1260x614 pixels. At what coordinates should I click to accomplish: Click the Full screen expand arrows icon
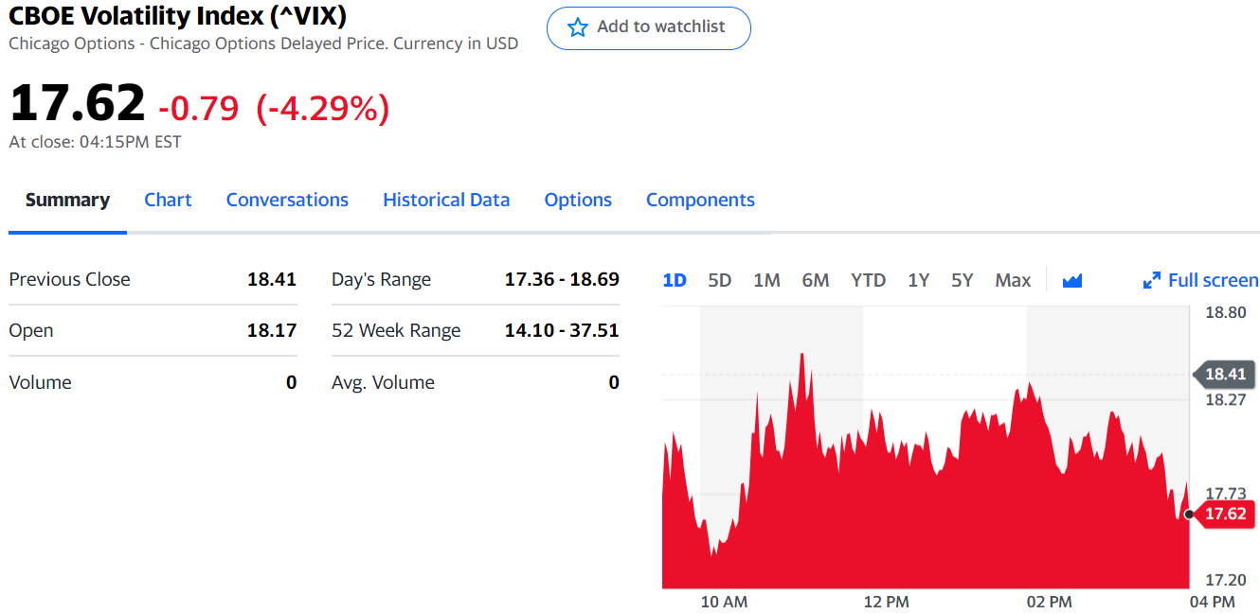pos(1152,280)
